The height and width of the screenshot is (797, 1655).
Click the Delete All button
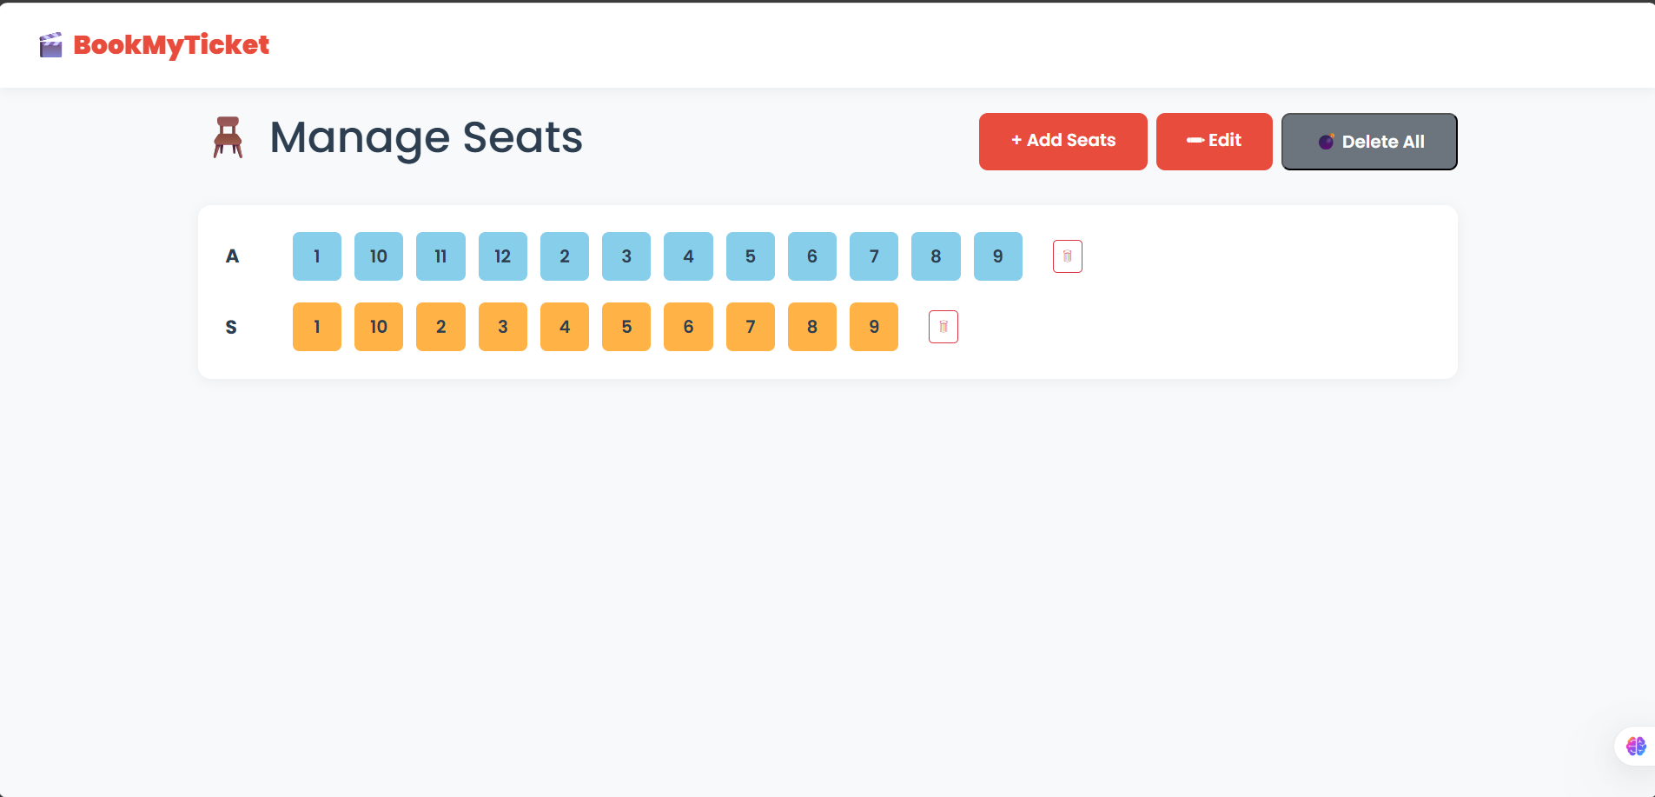pos(1368,141)
